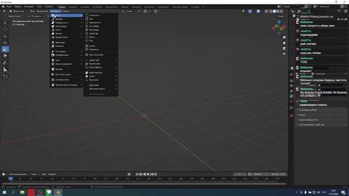The width and height of the screenshot is (349, 196).
Task: Open the Blender logo menu
Action: pos(3,7)
